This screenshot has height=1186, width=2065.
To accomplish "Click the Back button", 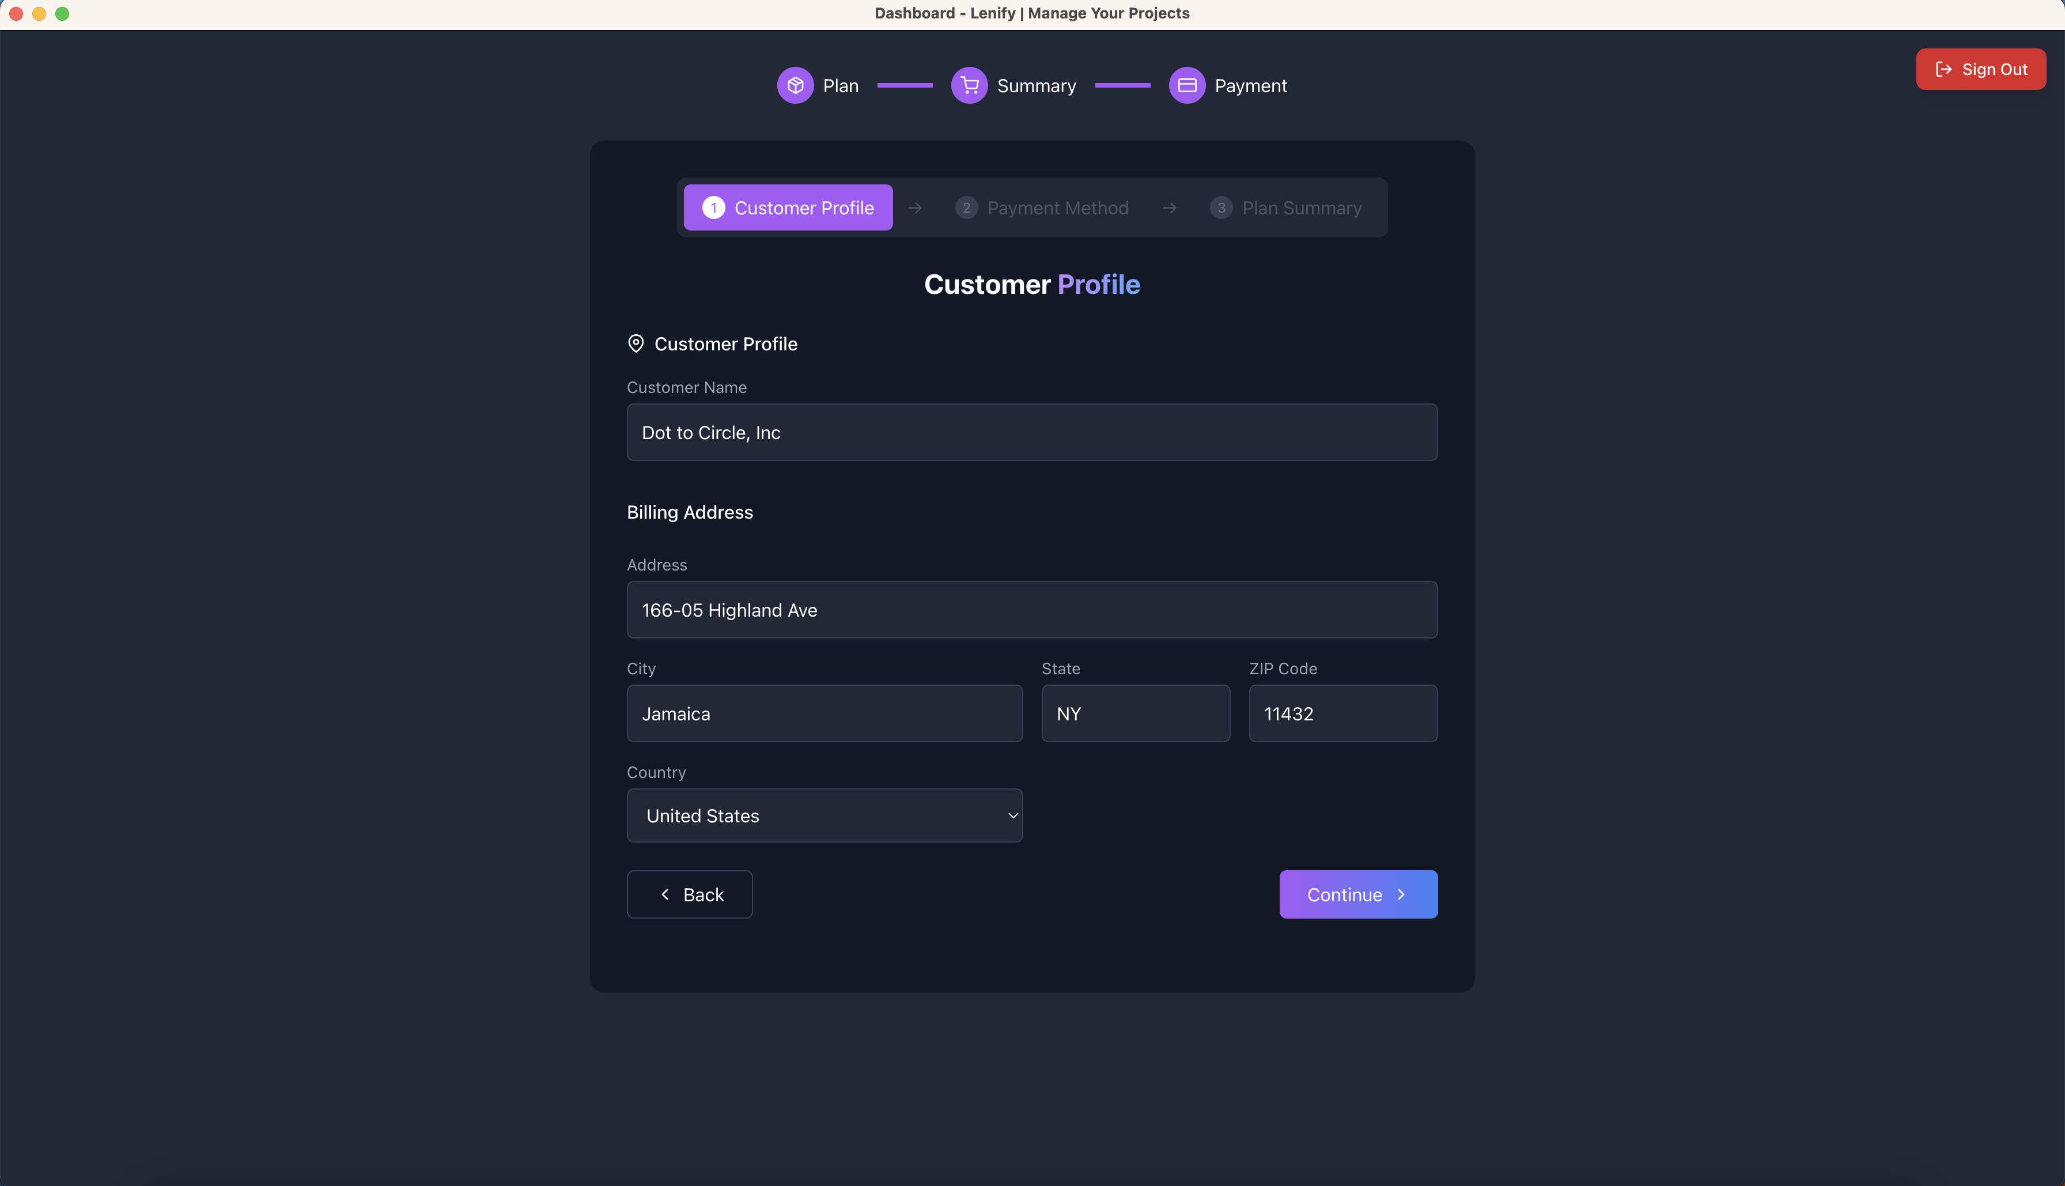I will tap(689, 894).
